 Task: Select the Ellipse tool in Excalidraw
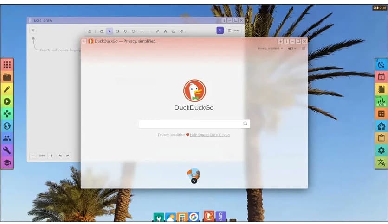pos(133,31)
